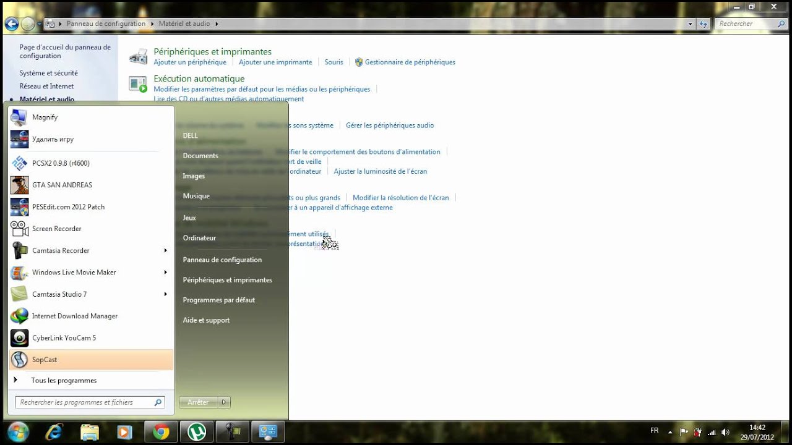The image size is (792, 445).
Task: Switch to Google Chrome on the taskbar
Action: [x=161, y=431]
